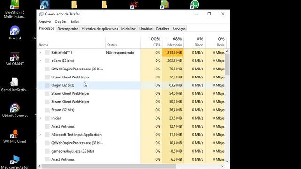The image size is (301, 169).
Task: Click the 36,4 MB memory cell
Action: pos(173,110)
